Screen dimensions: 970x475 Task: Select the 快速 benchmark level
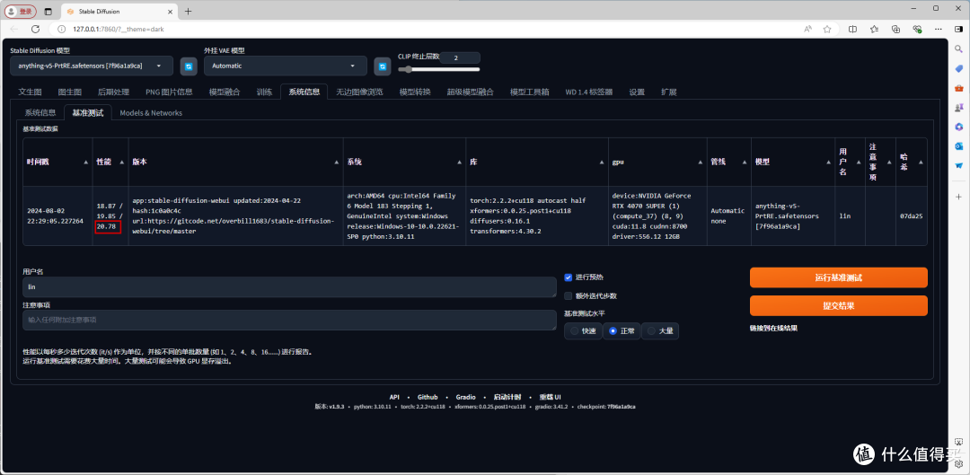(583, 331)
